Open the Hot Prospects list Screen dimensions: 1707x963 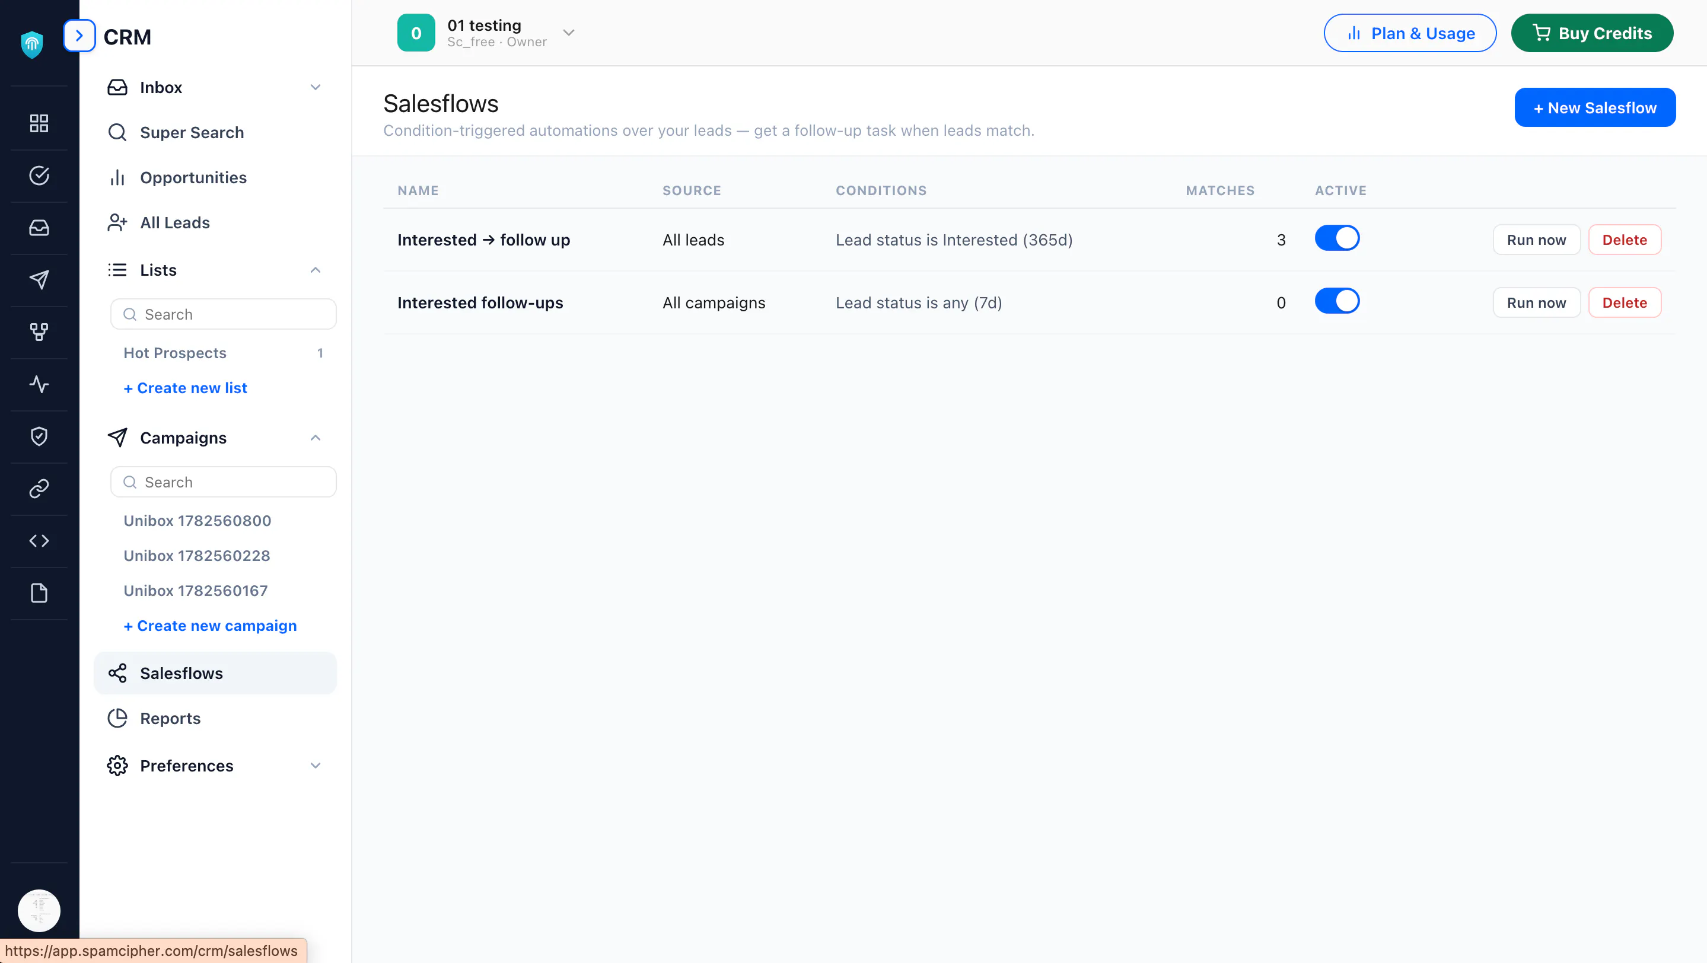[x=224, y=353]
